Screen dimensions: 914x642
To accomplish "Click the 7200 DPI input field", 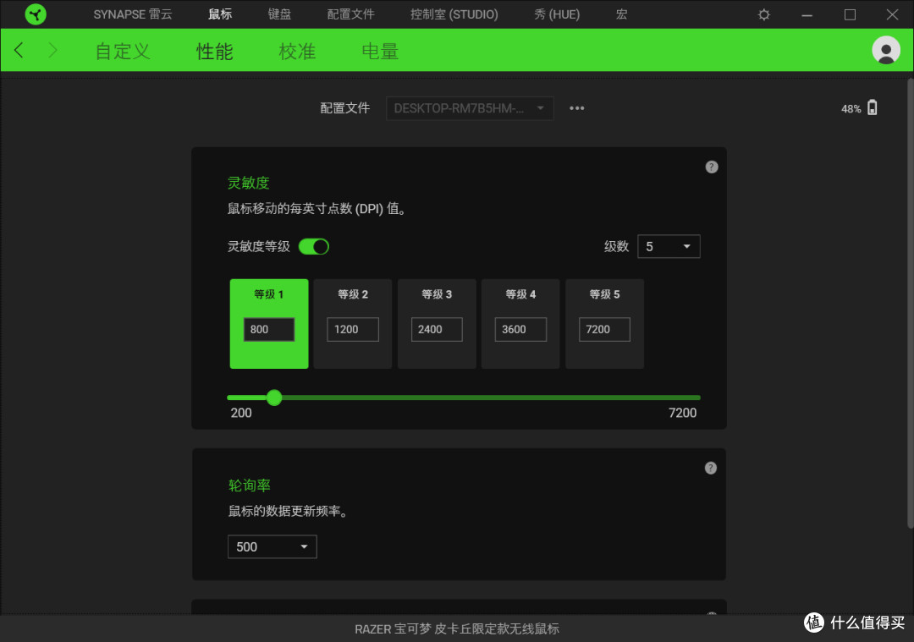I will 604,329.
